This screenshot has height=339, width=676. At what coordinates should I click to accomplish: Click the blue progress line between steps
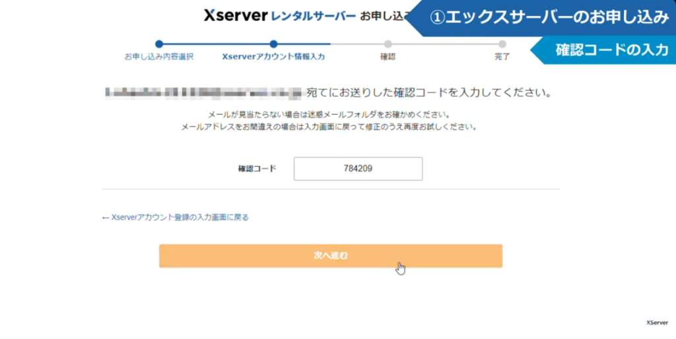pos(216,44)
